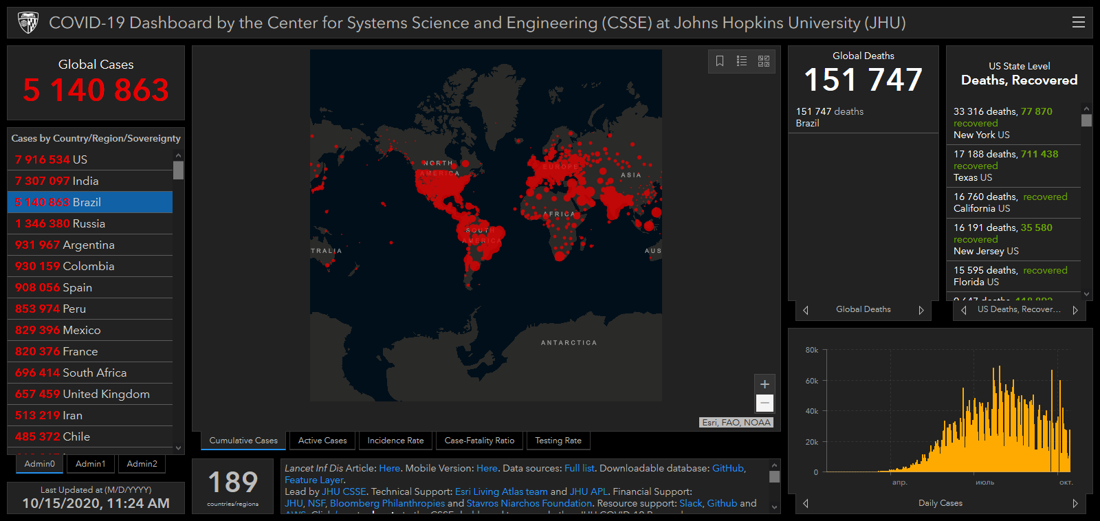Select US in the country list
The width and height of the screenshot is (1100, 521).
point(90,159)
